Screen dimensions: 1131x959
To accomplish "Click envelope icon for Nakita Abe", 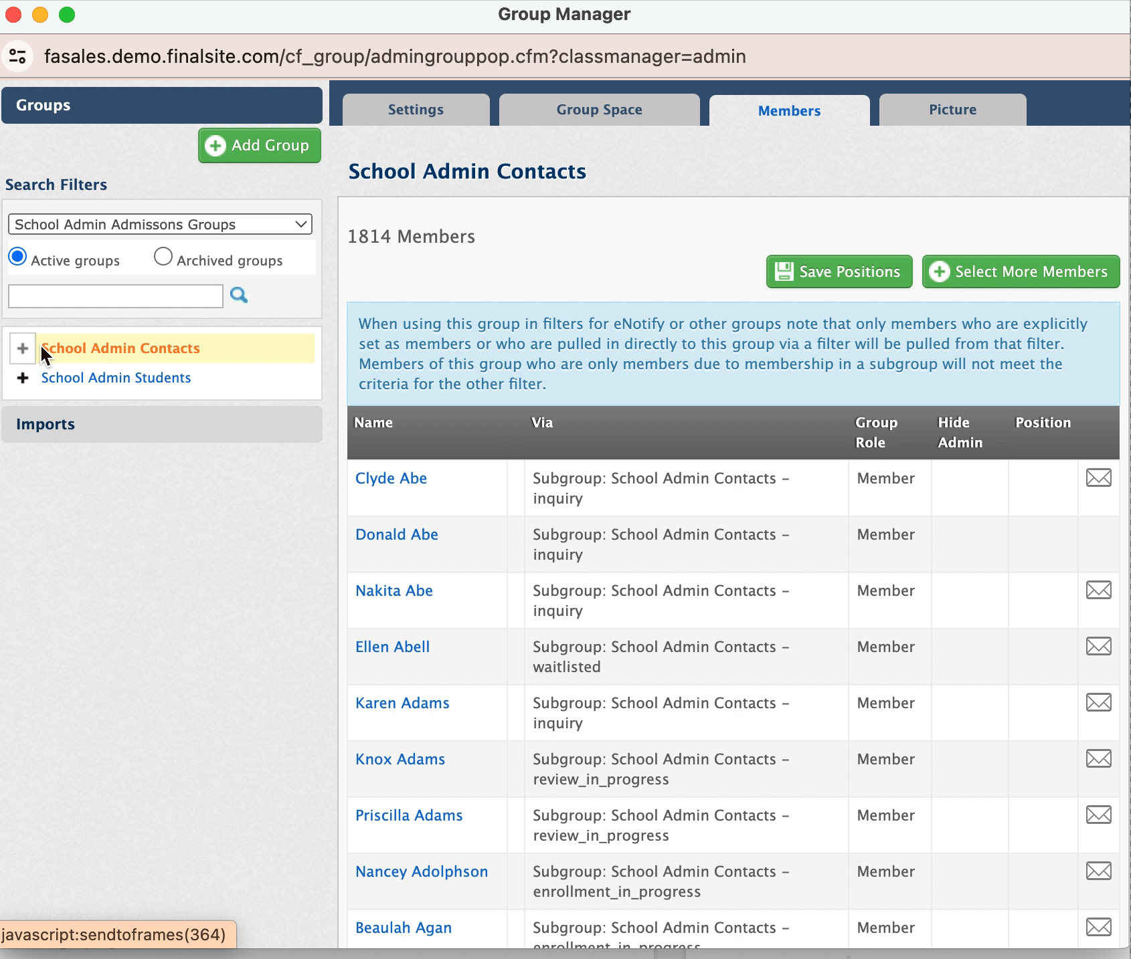I will pos(1098,590).
